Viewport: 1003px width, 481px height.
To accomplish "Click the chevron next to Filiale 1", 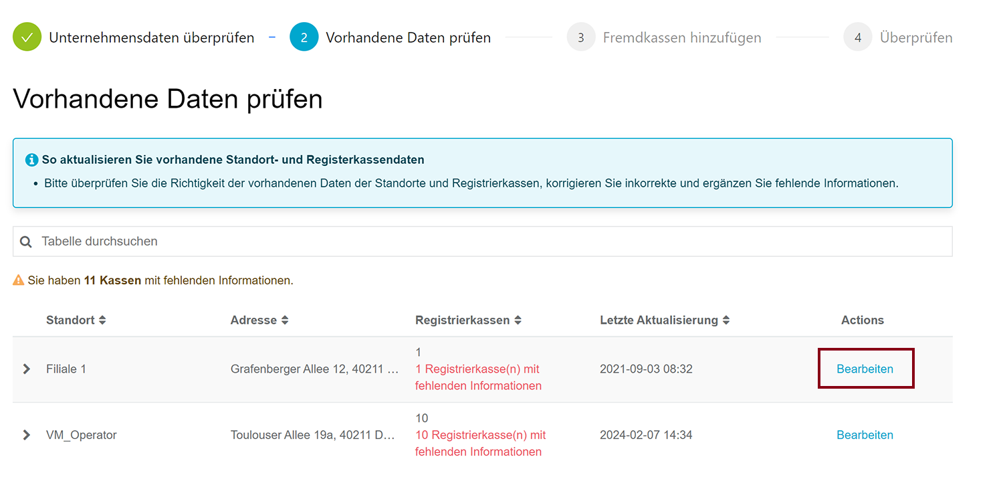I will (26, 368).
